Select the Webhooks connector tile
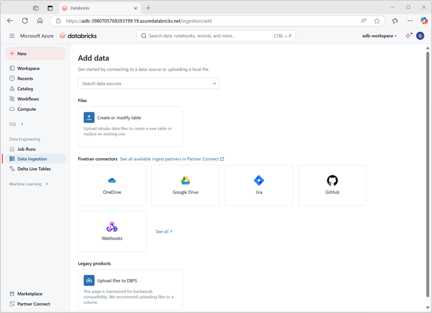This screenshot has width=432, height=313. click(x=112, y=231)
